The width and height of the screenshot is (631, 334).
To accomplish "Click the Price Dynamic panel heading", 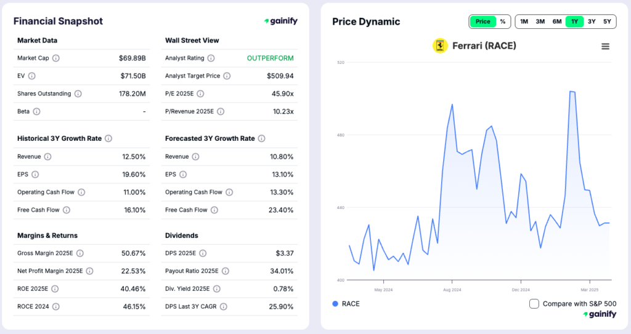I will (366, 22).
